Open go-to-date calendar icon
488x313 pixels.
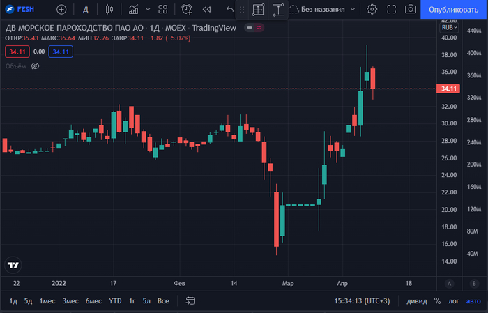point(190,301)
